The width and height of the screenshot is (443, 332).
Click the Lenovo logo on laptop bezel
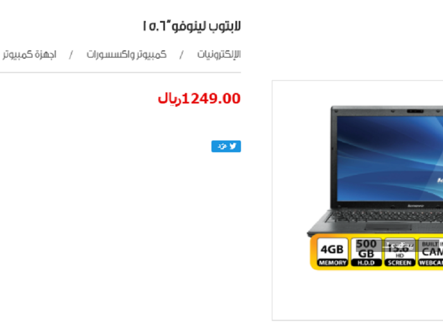416,206
